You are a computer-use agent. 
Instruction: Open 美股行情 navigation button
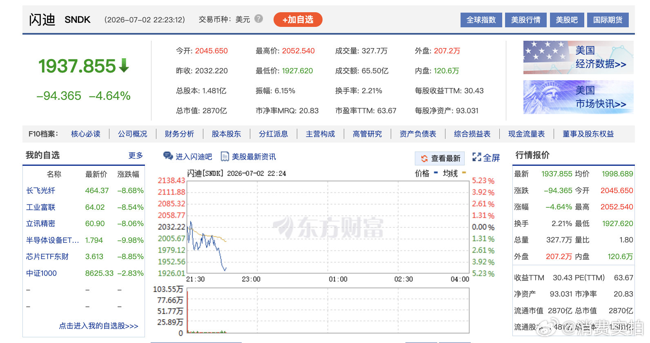pyautogui.click(x=525, y=20)
